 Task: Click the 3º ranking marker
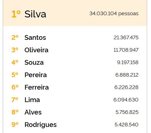point(15,50)
